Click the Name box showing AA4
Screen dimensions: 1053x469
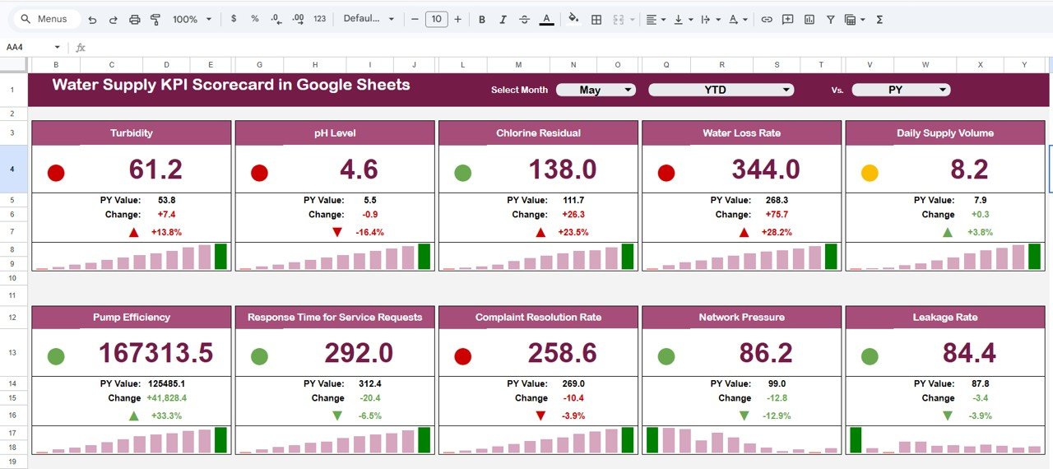[x=25, y=47]
